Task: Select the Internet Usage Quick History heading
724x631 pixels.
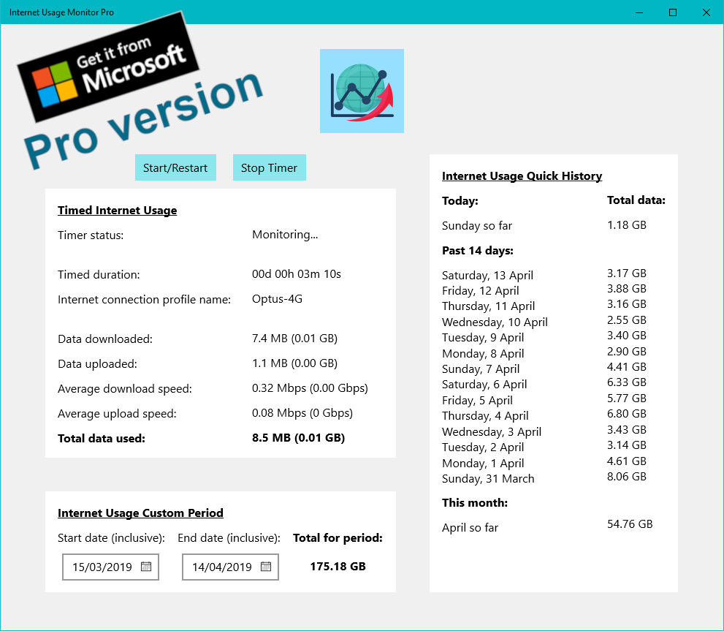Action: pyautogui.click(x=522, y=176)
